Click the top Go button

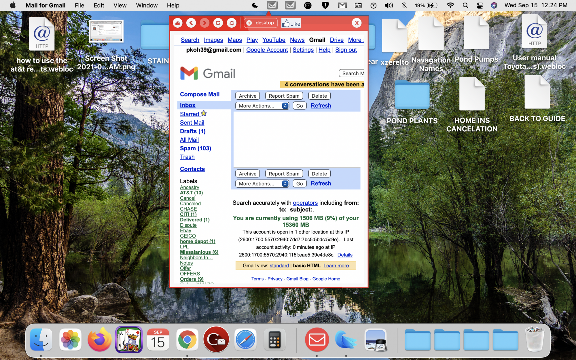(x=300, y=106)
